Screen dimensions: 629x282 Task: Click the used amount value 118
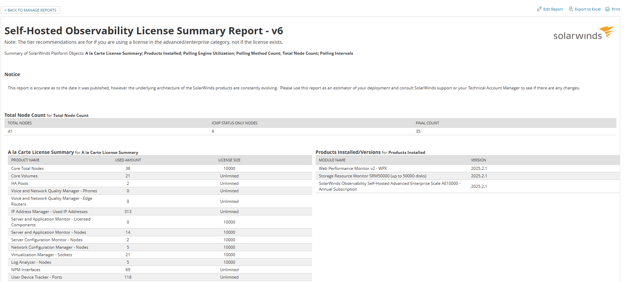pyautogui.click(x=128, y=277)
